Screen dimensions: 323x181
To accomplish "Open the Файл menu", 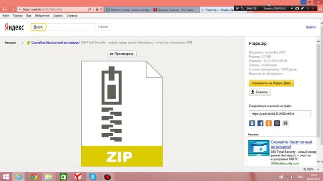I will [6, 16].
